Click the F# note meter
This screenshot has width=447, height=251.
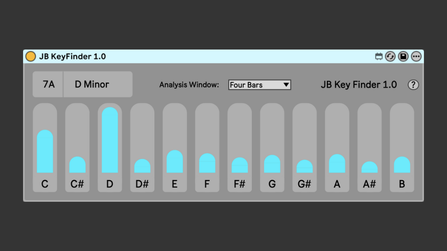[240, 147]
